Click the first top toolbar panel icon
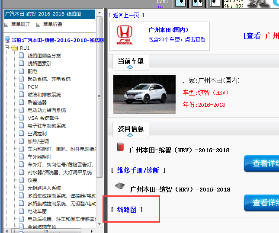This screenshot has height=233, width=279. click(180, 3)
